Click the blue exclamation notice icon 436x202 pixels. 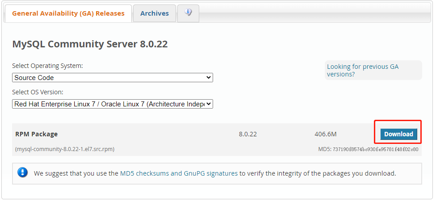tap(23, 173)
